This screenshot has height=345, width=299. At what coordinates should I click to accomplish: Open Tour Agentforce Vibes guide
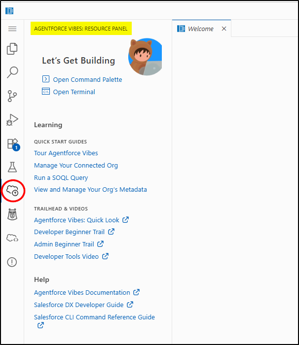click(66, 153)
